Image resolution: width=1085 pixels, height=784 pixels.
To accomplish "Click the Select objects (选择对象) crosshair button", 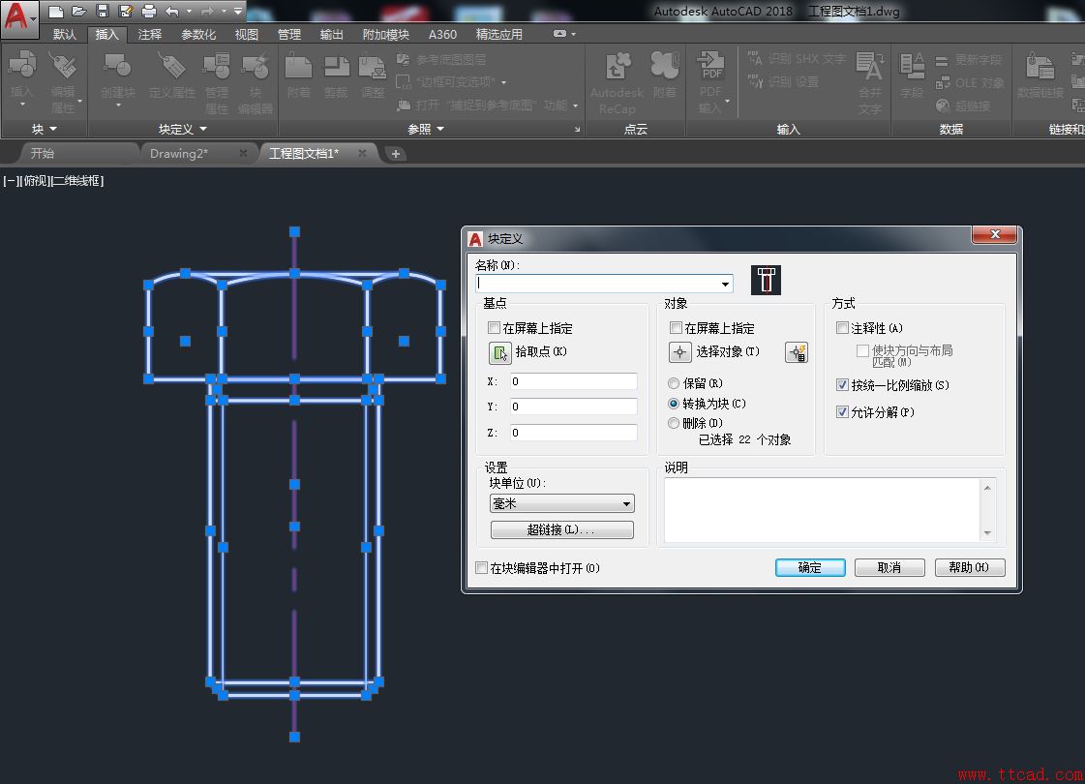I will pos(680,352).
